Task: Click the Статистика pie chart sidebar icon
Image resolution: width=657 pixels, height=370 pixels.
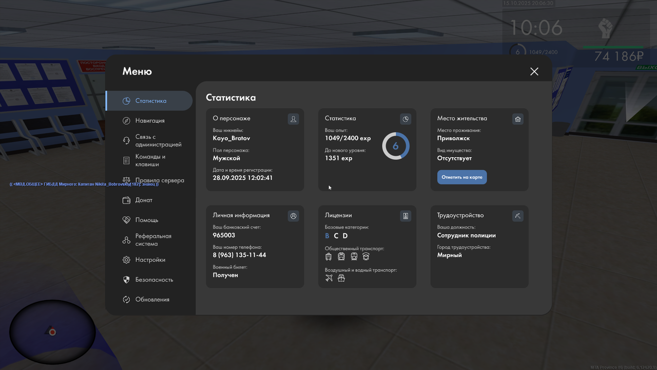Action: [x=127, y=101]
